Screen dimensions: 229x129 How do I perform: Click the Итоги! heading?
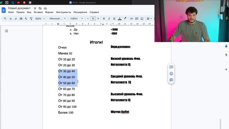(x=96, y=42)
